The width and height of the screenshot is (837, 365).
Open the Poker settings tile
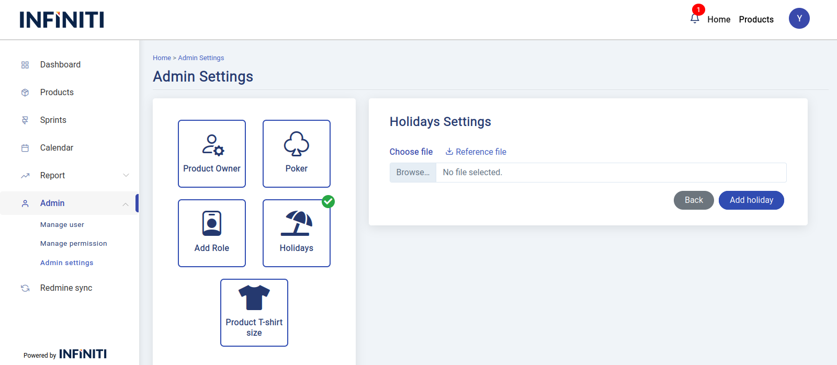coord(297,154)
